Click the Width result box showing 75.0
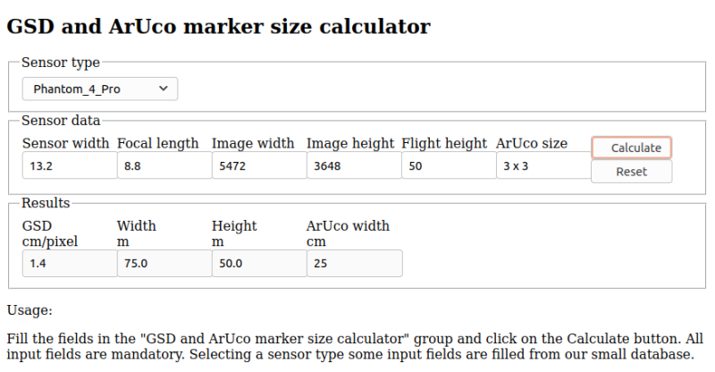 pyautogui.click(x=164, y=264)
